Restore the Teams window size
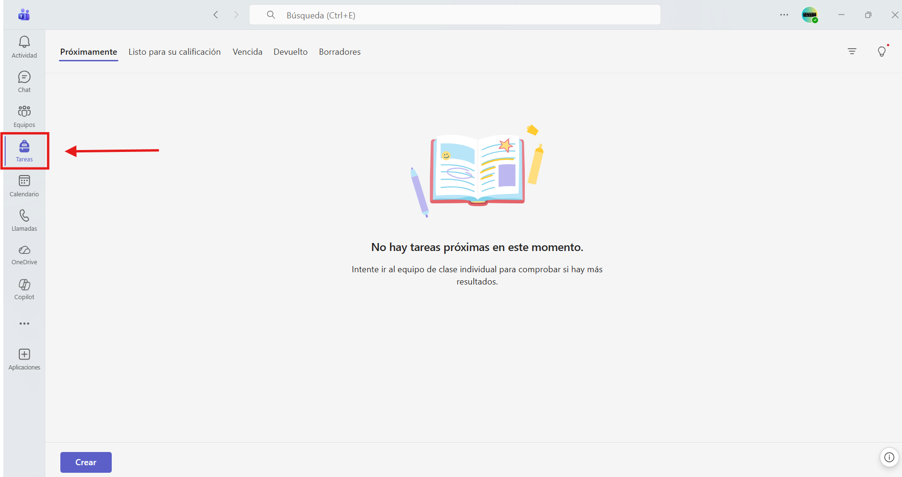This screenshot has height=477, width=902. coord(868,15)
